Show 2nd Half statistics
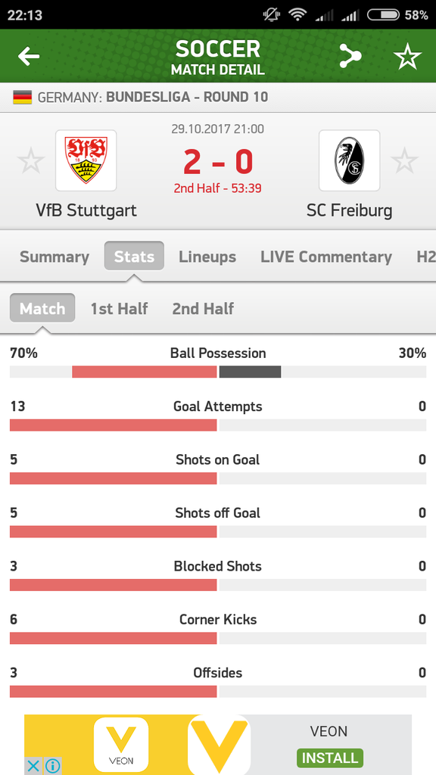The width and height of the screenshot is (436, 775). 203,309
